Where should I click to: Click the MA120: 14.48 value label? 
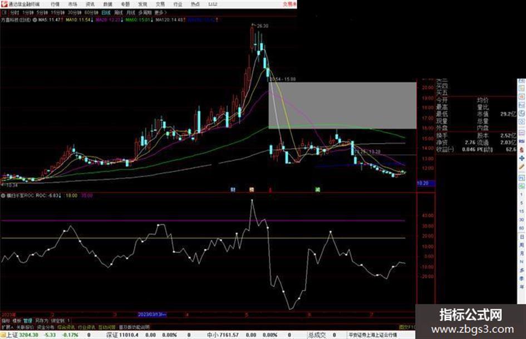[170, 20]
